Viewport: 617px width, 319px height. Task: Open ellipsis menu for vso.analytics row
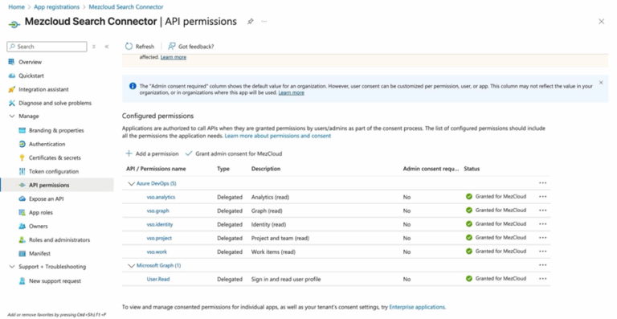pyautogui.click(x=543, y=197)
